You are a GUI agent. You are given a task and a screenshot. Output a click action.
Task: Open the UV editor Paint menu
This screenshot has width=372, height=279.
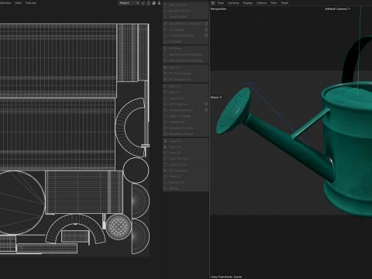(19, 3)
